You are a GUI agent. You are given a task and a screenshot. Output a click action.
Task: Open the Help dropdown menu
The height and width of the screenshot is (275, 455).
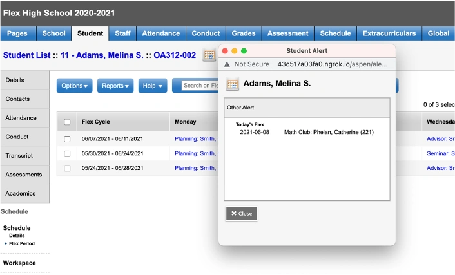pos(153,86)
